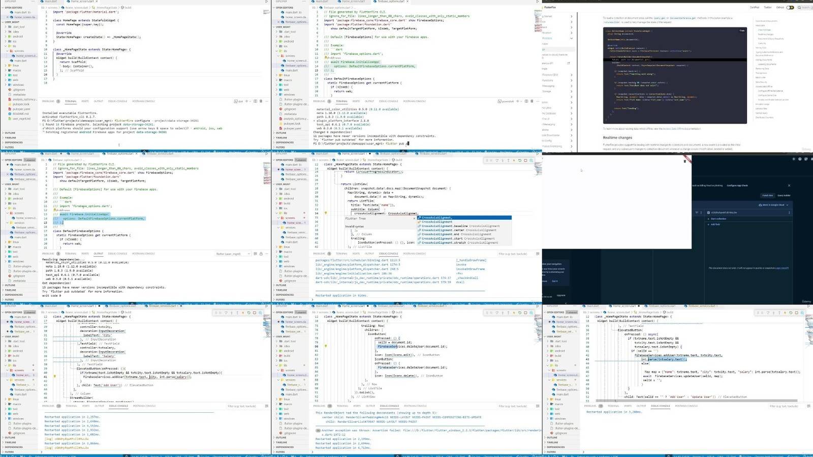The width and height of the screenshot is (813, 457).
Task: Open _handleDrawFrame link in the debug console
Action: [471, 260]
